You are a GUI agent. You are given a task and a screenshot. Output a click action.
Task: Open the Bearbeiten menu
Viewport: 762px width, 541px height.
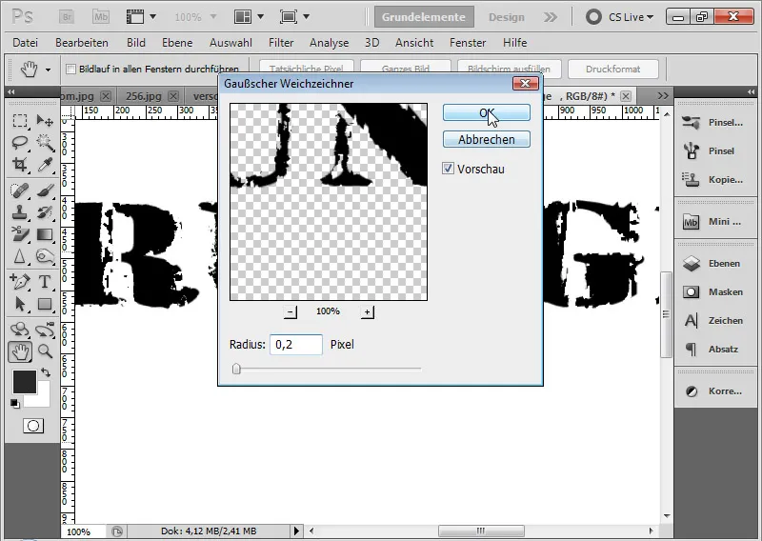(x=82, y=43)
